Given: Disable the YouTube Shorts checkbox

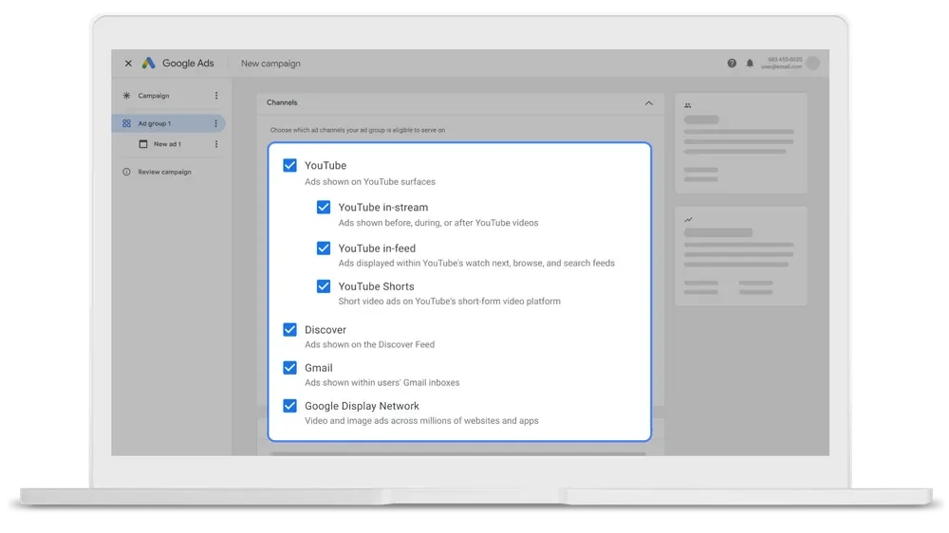Looking at the screenshot, I should [324, 286].
